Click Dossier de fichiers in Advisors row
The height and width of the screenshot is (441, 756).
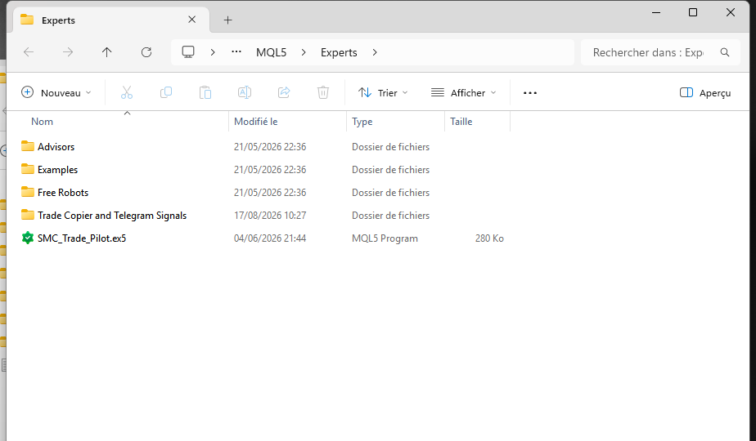pos(390,147)
